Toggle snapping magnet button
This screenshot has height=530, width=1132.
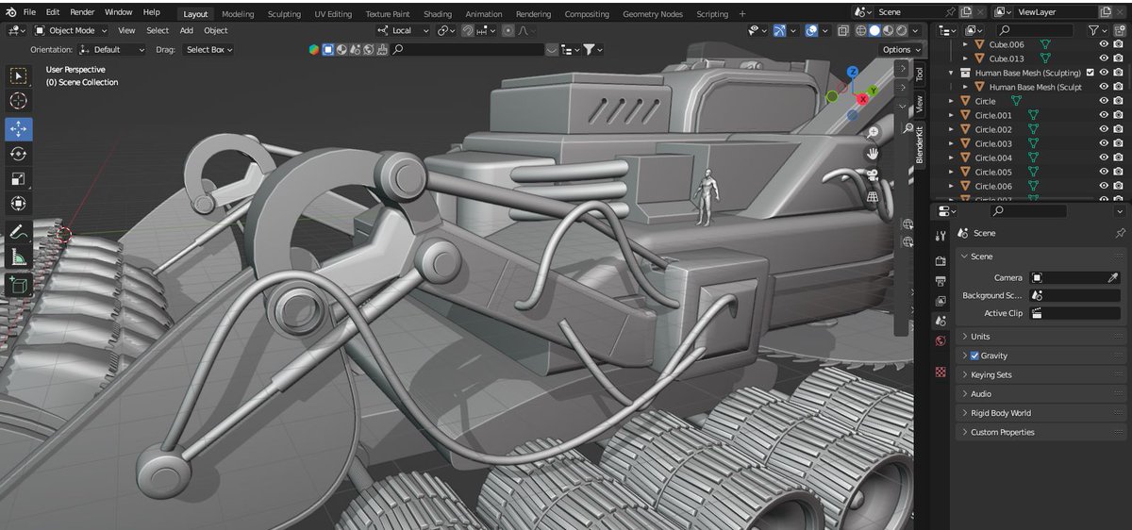[x=467, y=30]
